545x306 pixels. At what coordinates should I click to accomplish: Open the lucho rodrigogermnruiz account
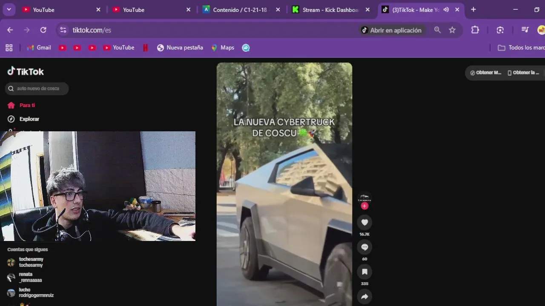coord(31,293)
